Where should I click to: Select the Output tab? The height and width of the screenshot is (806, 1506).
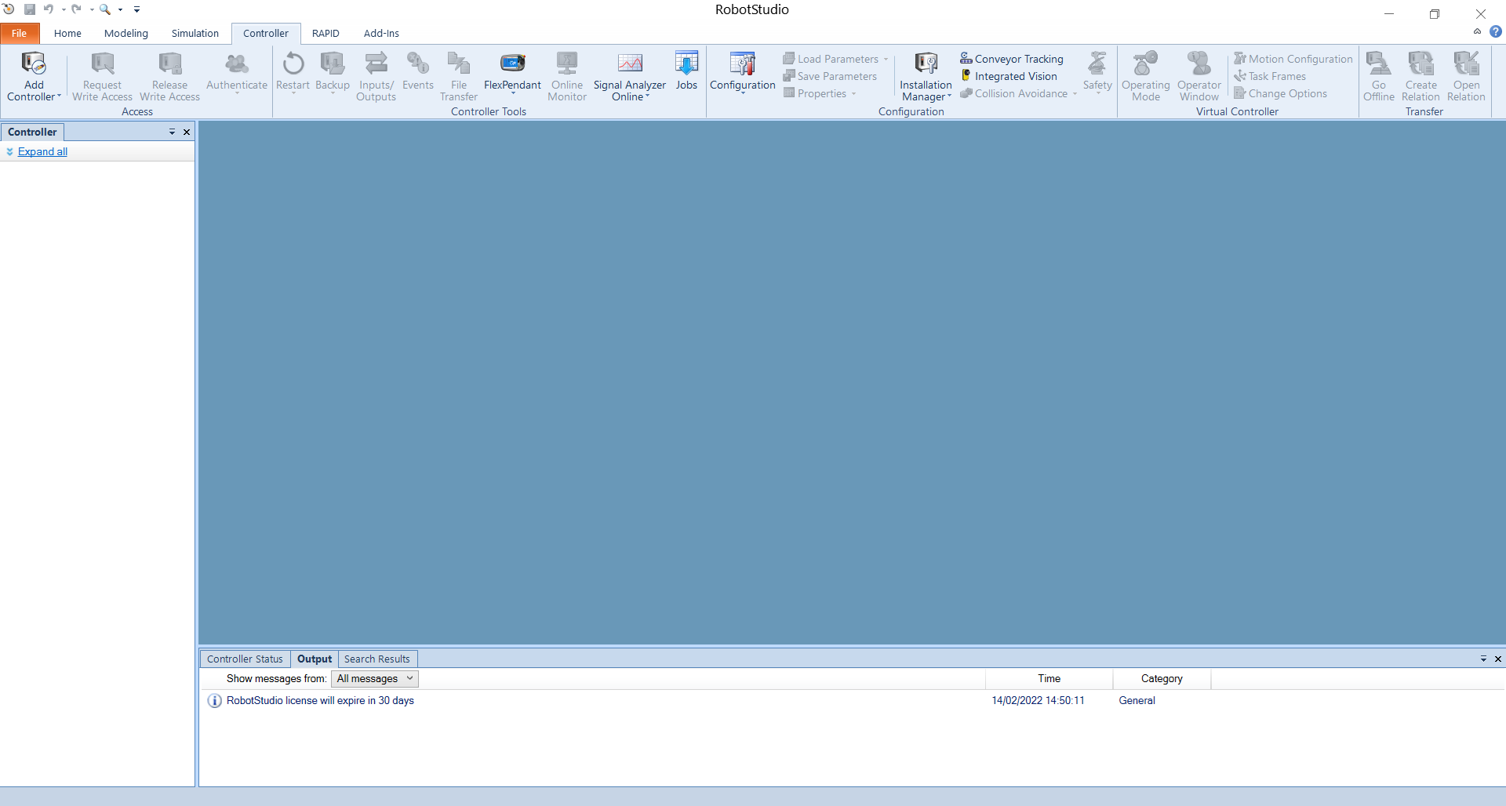coord(315,659)
